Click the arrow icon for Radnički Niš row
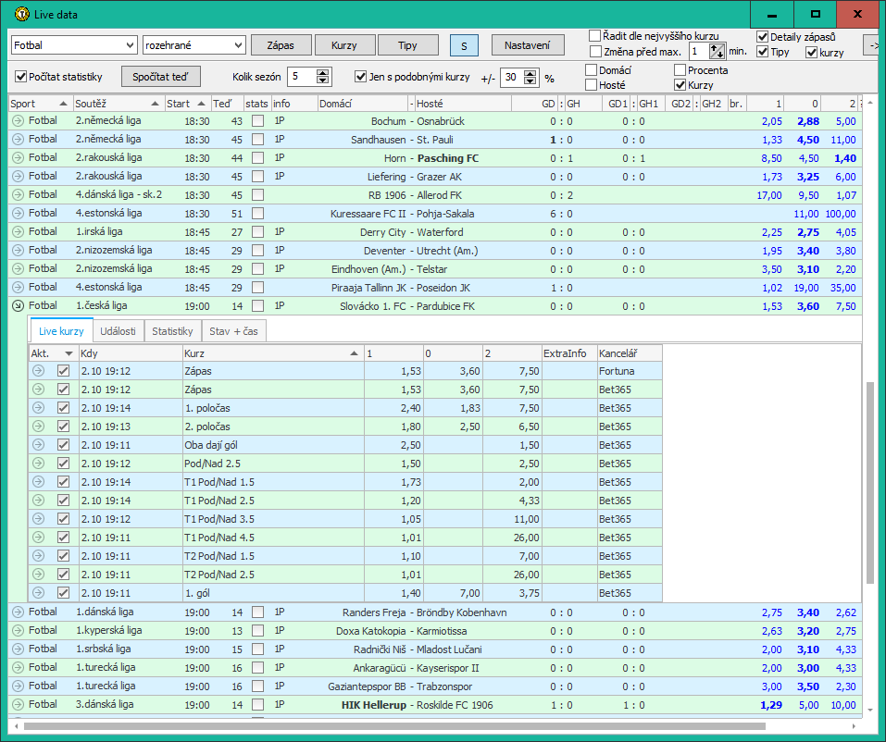886x742 pixels. click(19, 649)
